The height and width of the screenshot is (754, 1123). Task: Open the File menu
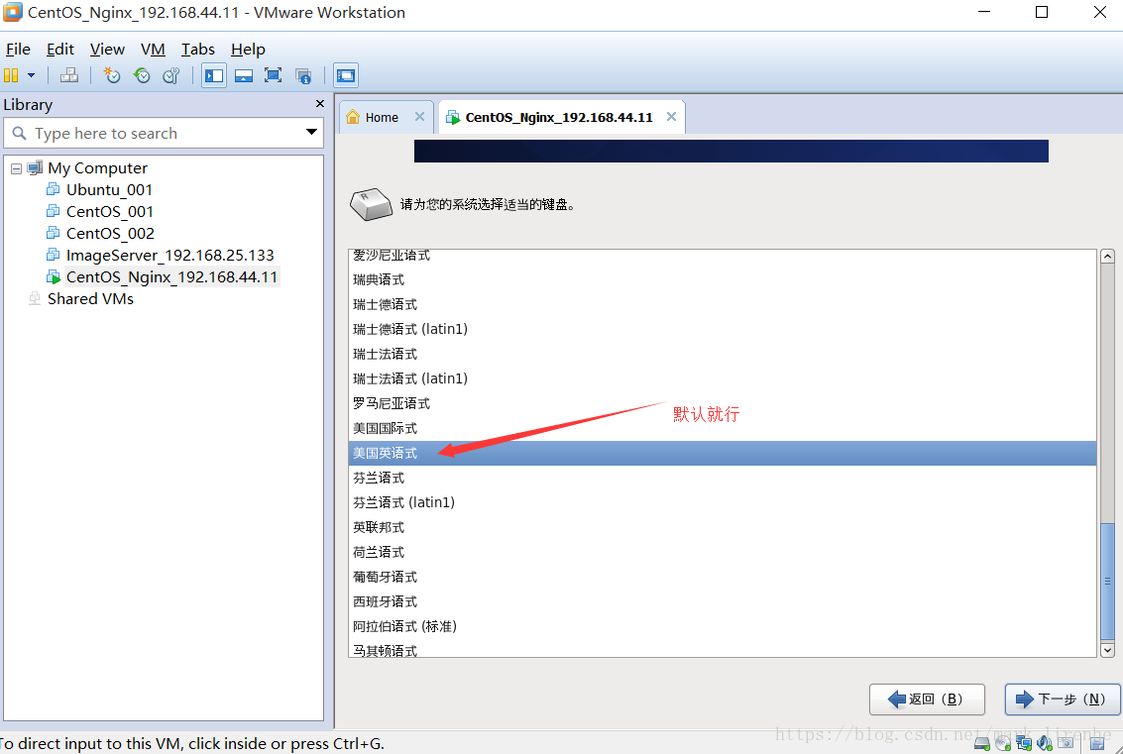coord(18,50)
